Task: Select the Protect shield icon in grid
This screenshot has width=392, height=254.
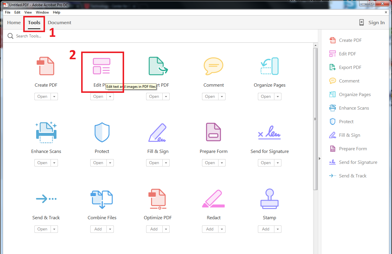Action: point(102,133)
